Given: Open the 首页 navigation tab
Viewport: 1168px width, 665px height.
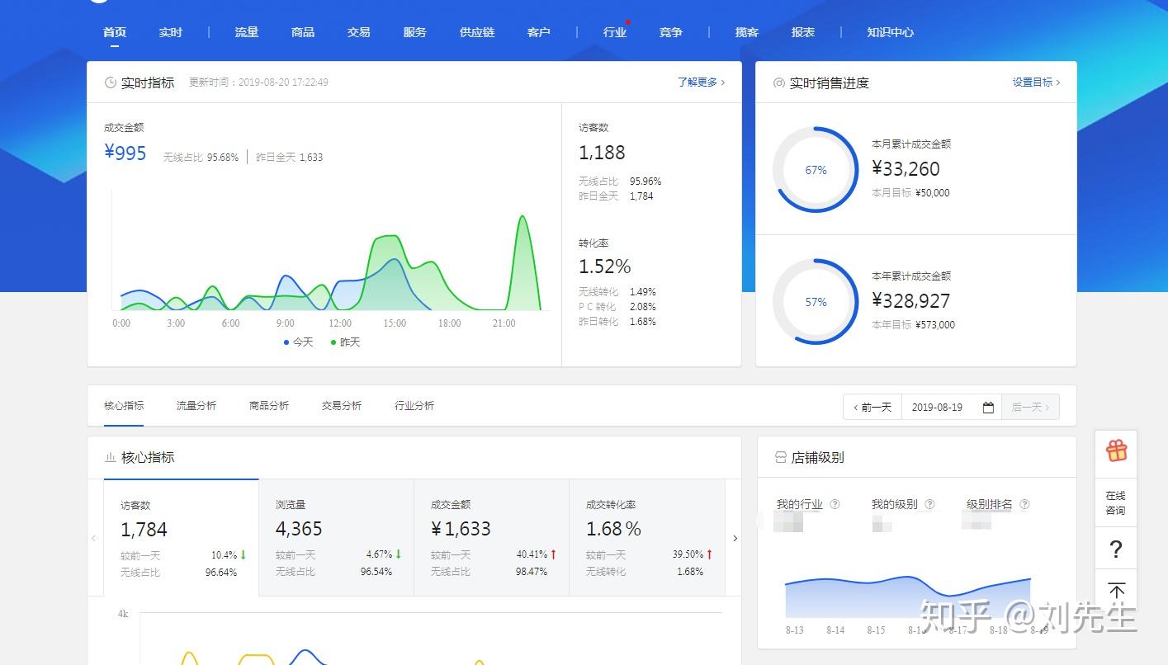Looking at the screenshot, I should 115,32.
